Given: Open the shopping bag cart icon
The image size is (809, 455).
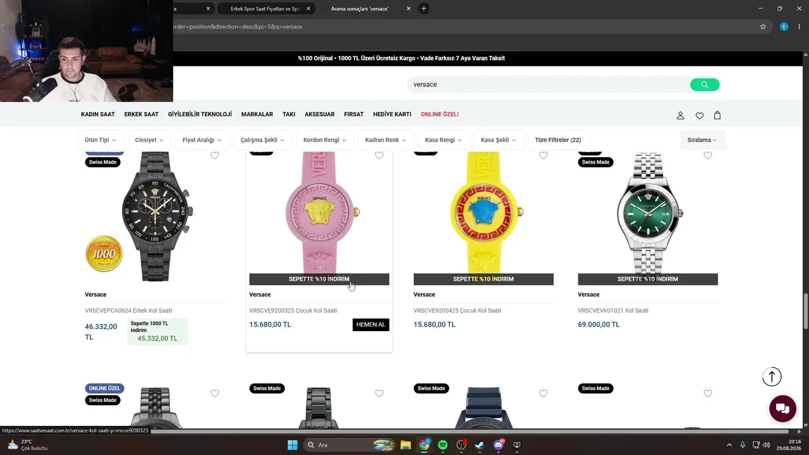Looking at the screenshot, I should point(717,115).
